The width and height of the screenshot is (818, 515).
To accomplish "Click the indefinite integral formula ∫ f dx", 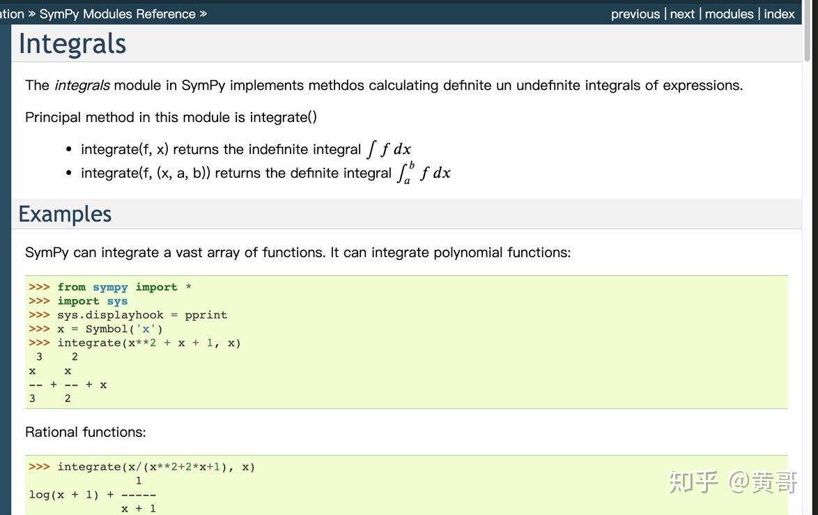I will click(389, 149).
